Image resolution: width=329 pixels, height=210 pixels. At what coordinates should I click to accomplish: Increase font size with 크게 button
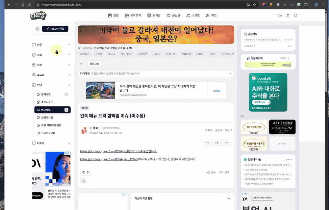click(227, 143)
